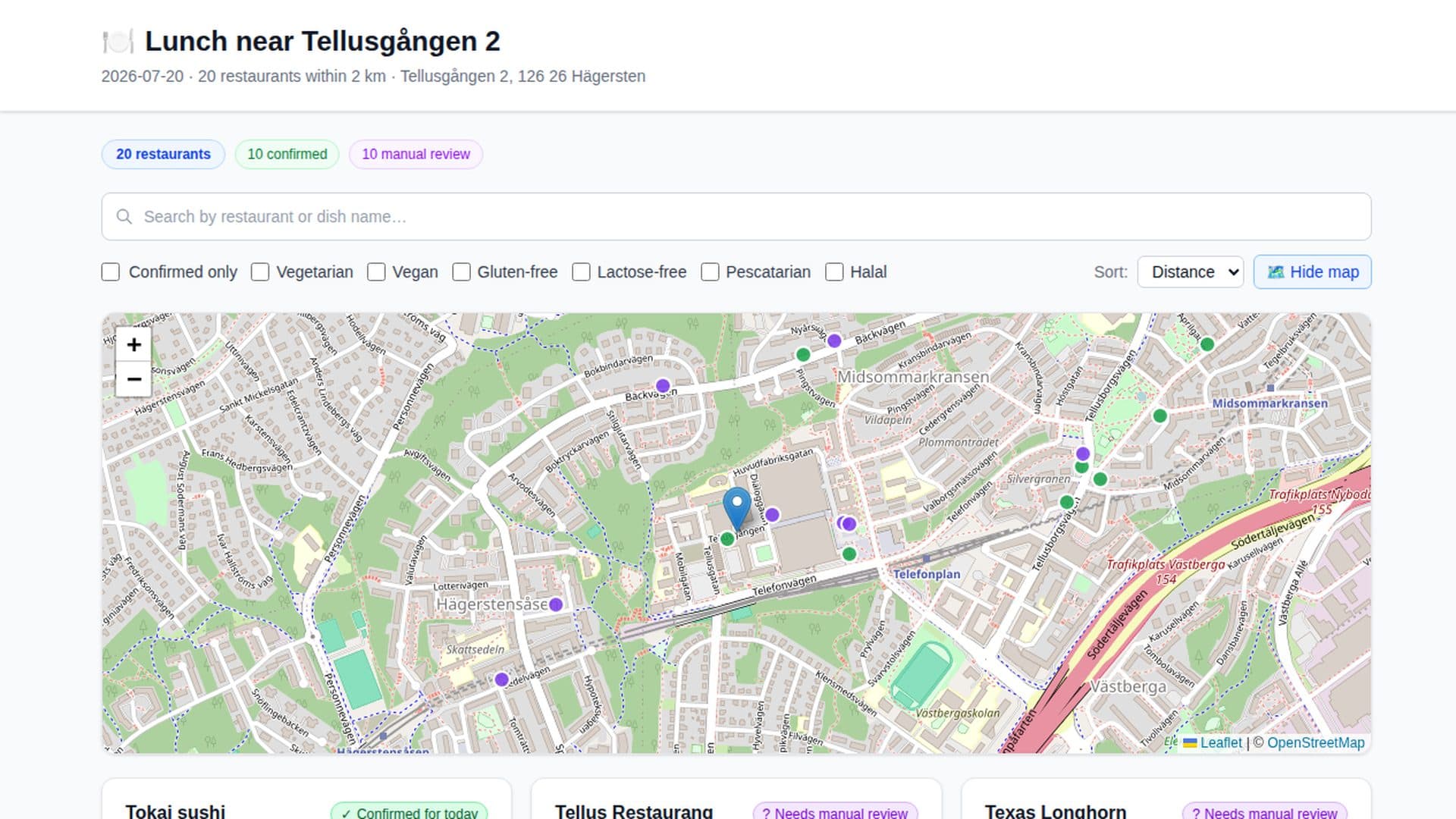Viewport: 1456px width, 819px height.
Task: Click the 20 restaurants pill
Action: tap(163, 154)
